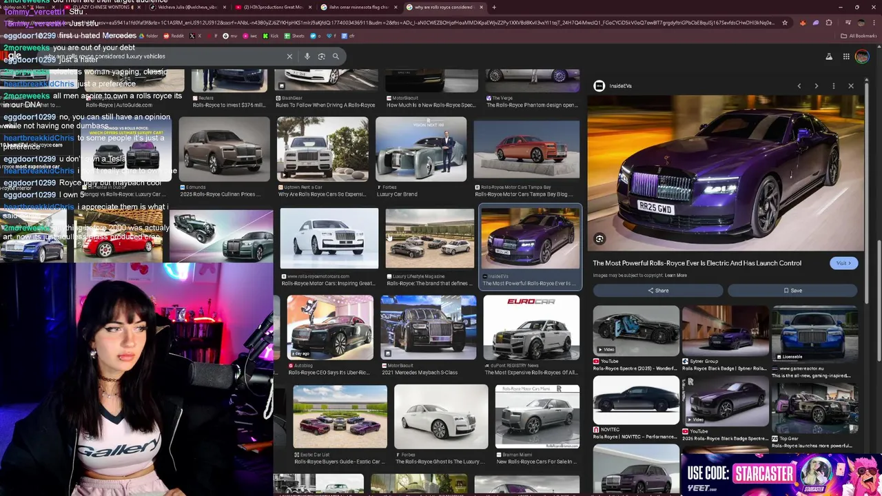Open the folder bookmark
This screenshot has height=496, width=882.
click(148, 36)
